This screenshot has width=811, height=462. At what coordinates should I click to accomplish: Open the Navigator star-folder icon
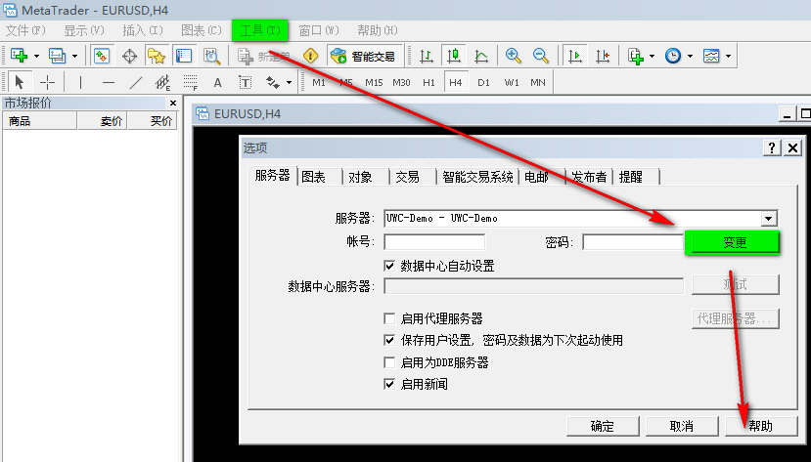(x=157, y=56)
